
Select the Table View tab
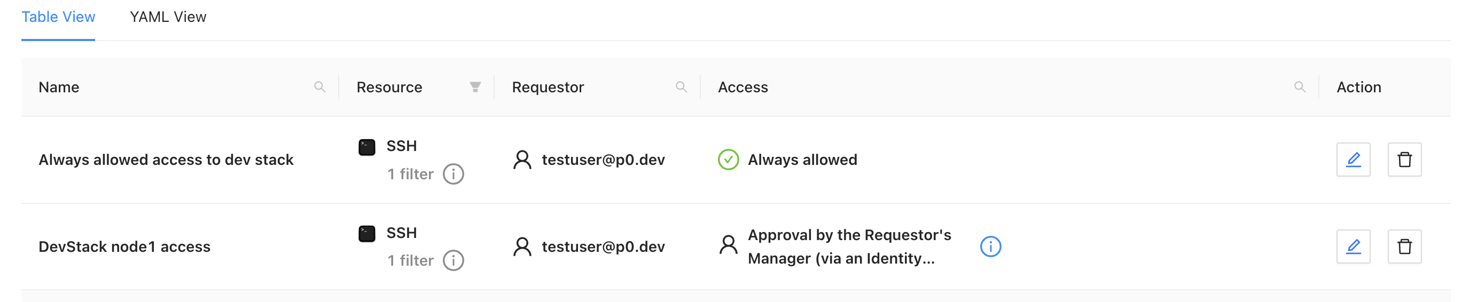[x=58, y=17]
